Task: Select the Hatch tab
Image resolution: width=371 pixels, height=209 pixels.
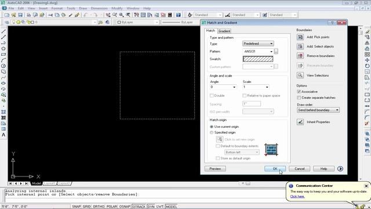Action: (x=210, y=31)
